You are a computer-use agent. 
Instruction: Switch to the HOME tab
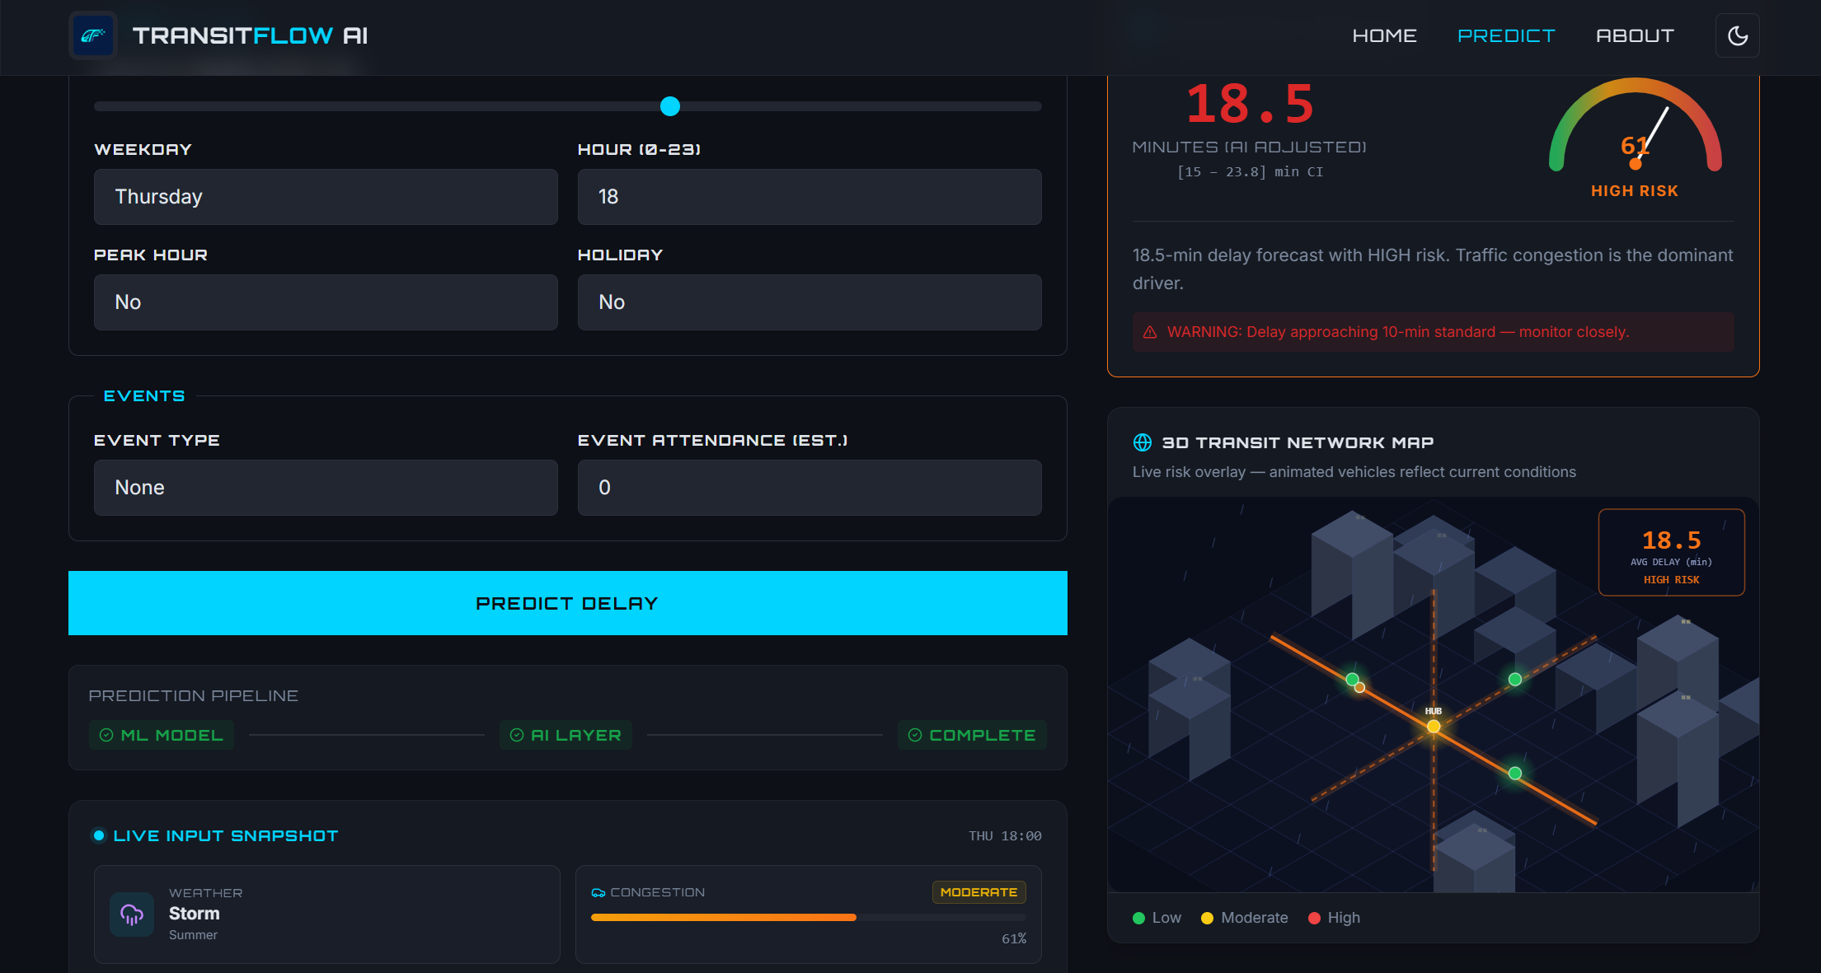point(1385,35)
